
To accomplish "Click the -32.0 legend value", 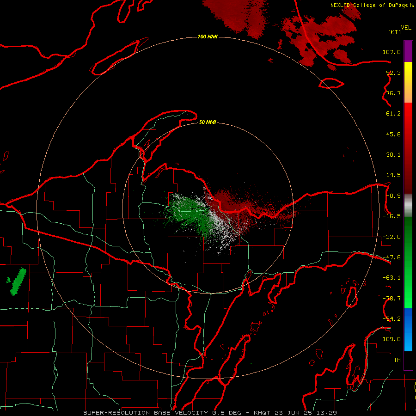I will (x=392, y=237).
